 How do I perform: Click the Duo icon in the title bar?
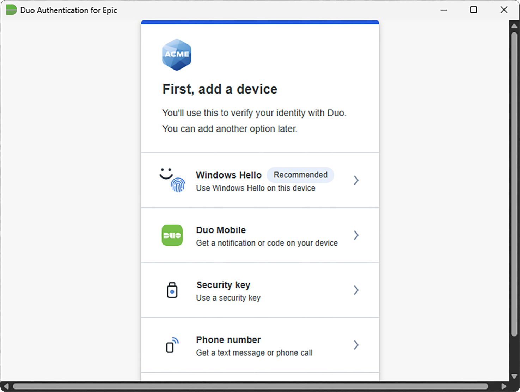pyautogui.click(x=11, y=10)
